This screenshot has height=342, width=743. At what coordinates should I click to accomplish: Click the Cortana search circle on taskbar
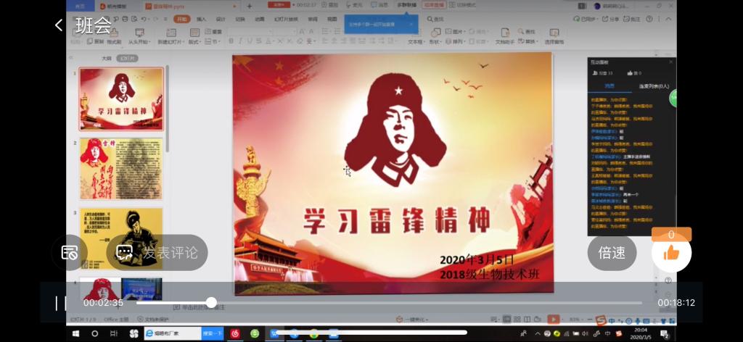[x=94, y=333]
